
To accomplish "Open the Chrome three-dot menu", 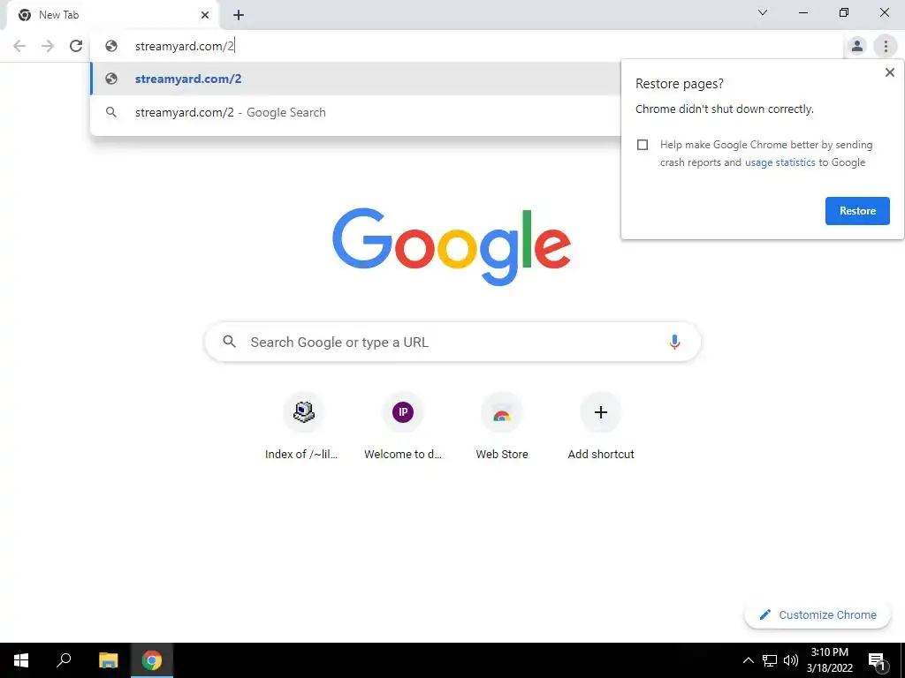I will (x=886, y=46).
